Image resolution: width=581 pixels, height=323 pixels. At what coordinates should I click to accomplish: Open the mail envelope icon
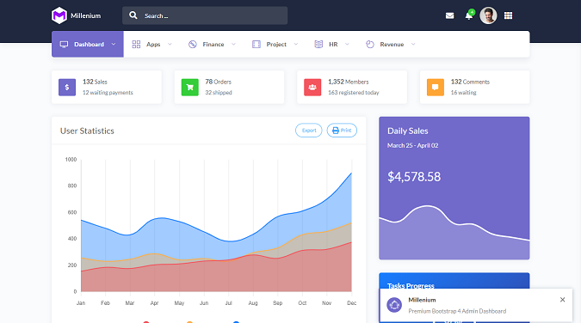coord(449,15)
